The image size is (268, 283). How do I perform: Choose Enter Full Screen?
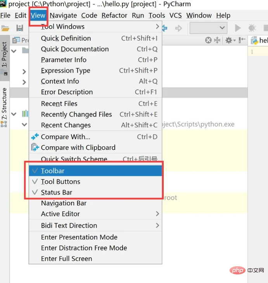(x=95, y=259)
